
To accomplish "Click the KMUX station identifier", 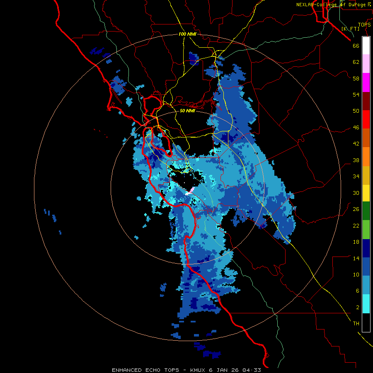I will point(198,370).
